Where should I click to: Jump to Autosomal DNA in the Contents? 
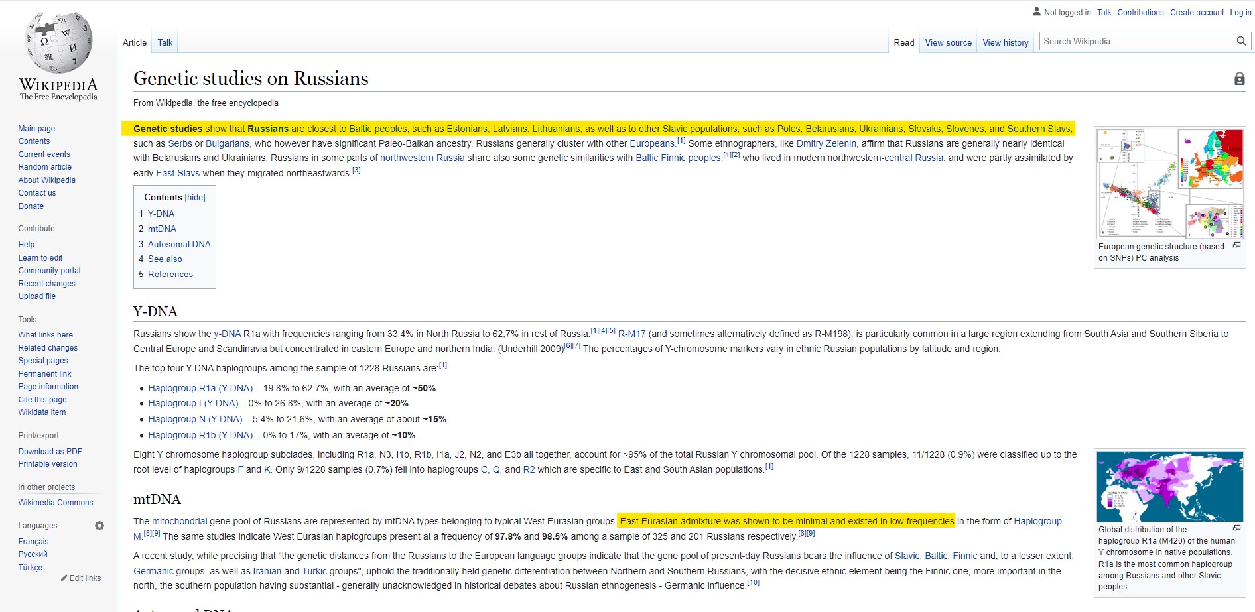pyautogui.click(x=179, y=245)
